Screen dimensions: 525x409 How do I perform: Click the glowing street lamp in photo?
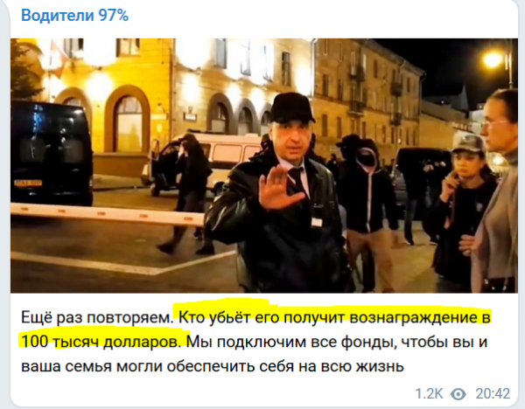493,59
